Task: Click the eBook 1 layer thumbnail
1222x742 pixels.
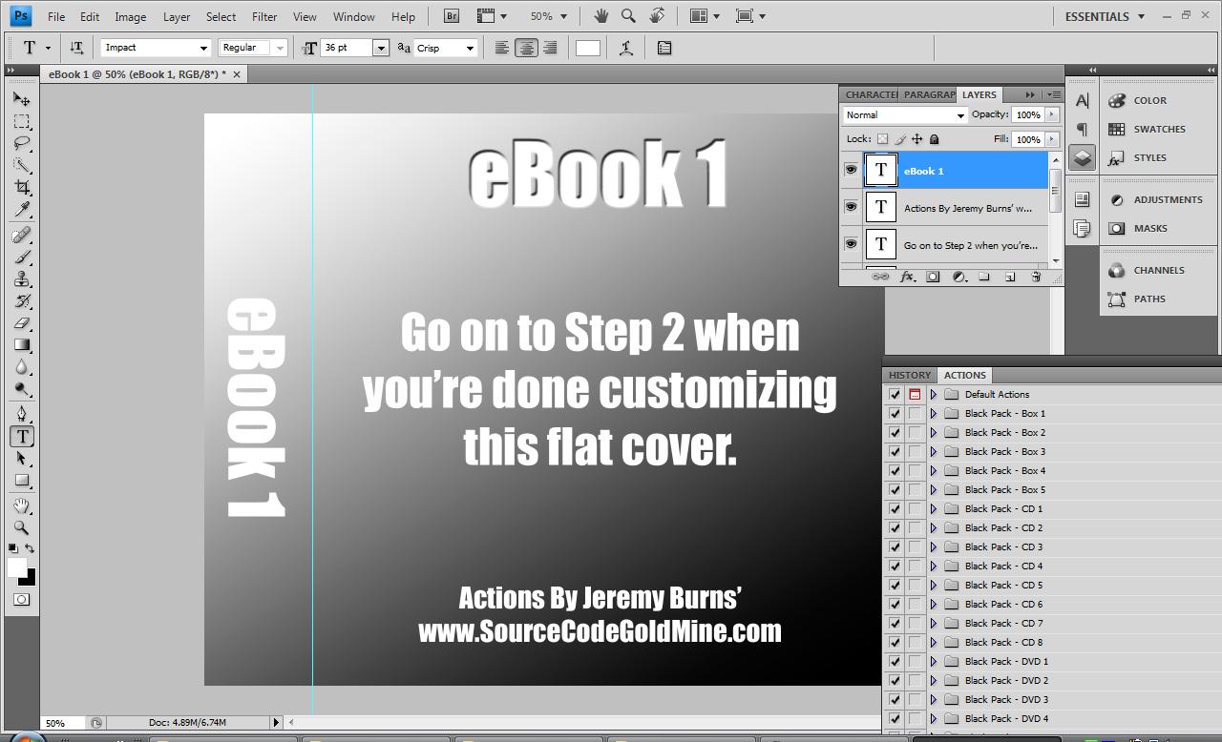Action: (880, 170)
